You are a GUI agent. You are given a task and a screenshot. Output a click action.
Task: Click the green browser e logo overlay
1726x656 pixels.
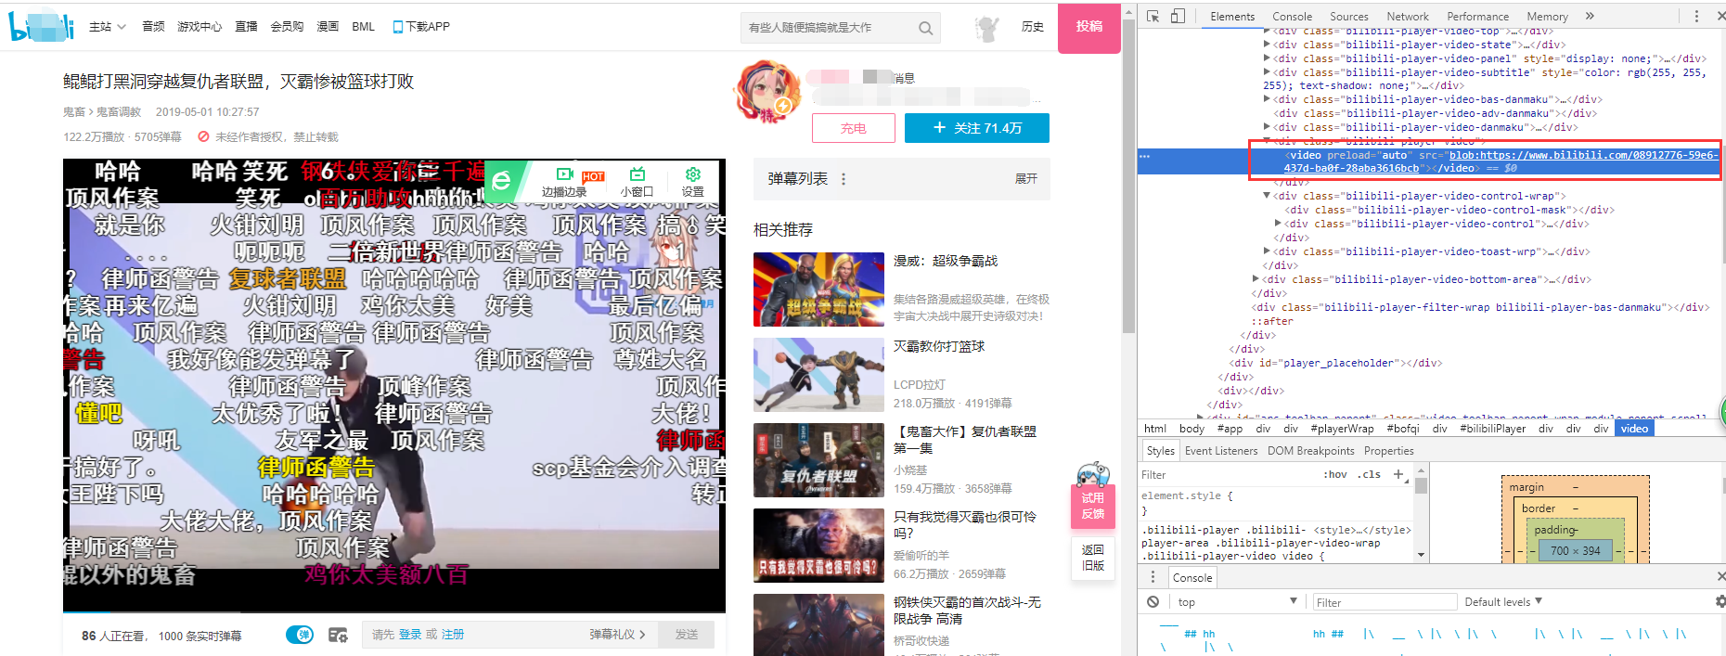[x=501, y=180]
